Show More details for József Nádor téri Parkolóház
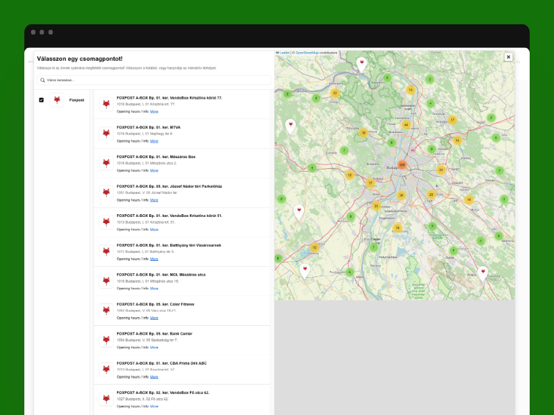 (x=154, y=200)
